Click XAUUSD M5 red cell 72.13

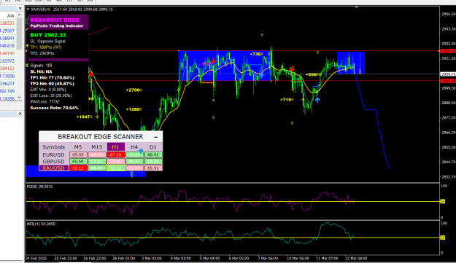pyautogui.click(x=78, y=168)
